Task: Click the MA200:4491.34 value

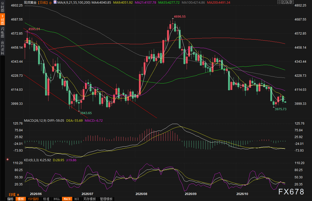Action: pos(219,3)
